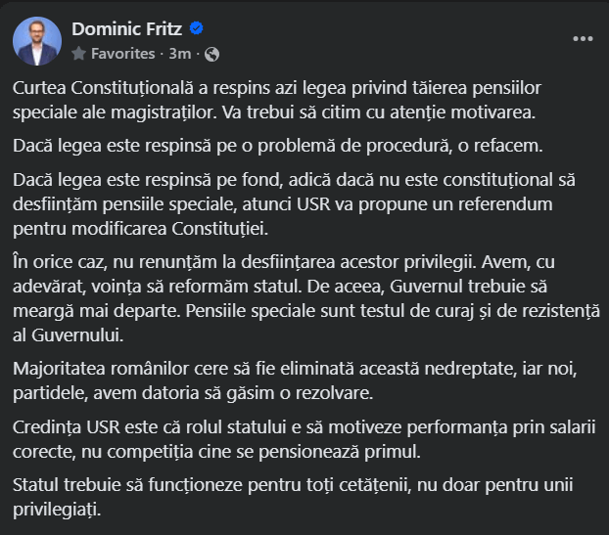Click the paragraph starting 'Credința USR este'
This screenshot has height=535, width=609.
point(304,439)
